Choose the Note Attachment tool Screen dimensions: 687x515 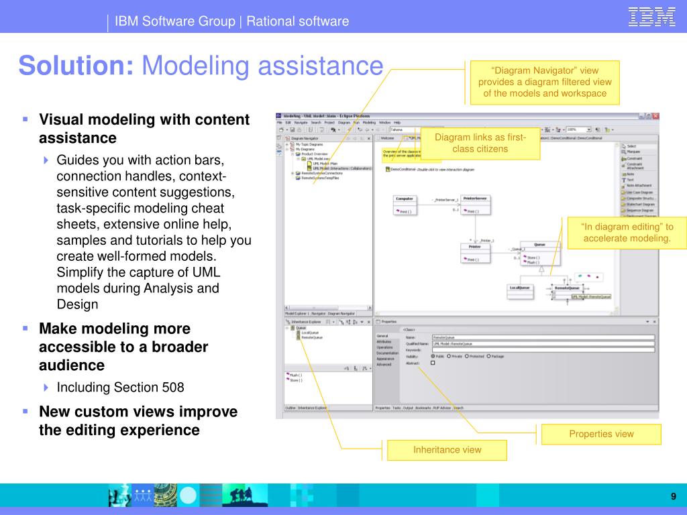pyautogui.click(x=636, y=186)
